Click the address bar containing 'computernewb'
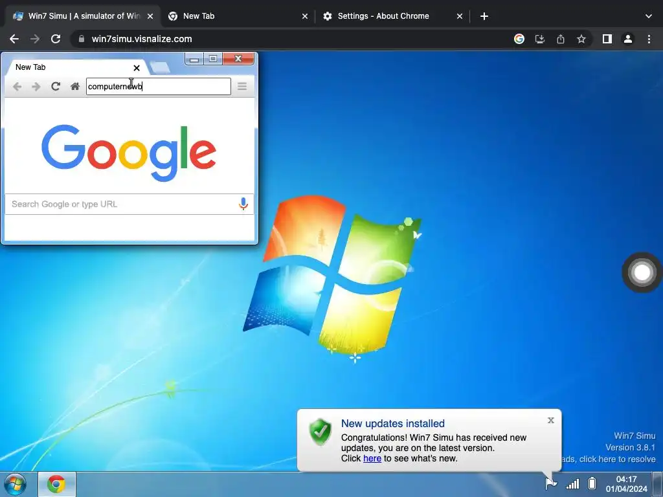The height and width of the screenshot is (497, 663). (x=159, y=87)
